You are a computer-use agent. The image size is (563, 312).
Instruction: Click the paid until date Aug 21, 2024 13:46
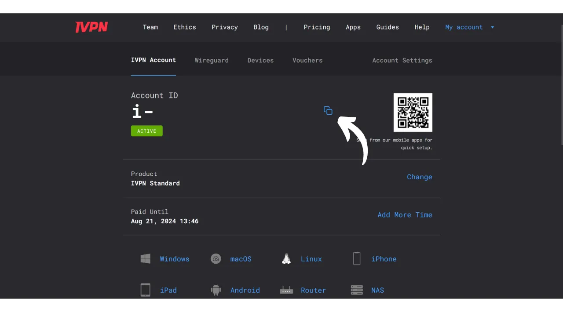[165, 221]
